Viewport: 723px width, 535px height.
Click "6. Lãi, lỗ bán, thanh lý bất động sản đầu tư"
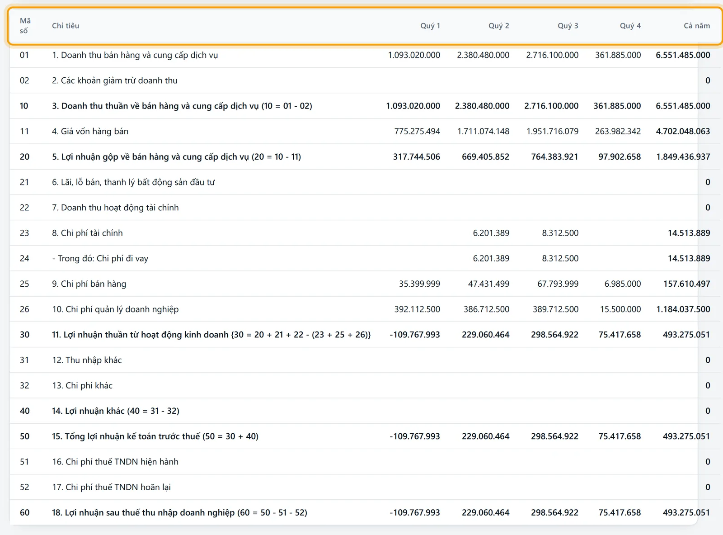click(133, 182)
